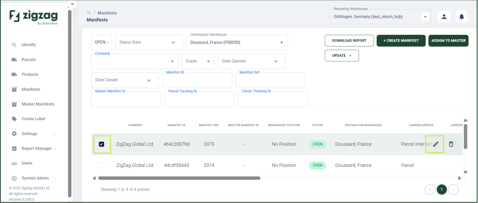
Task: Click the trash delete icon in first row
Action: pos(451,144)
